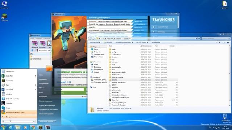The width and height of the screenshot is (232, 130).
Task: Expand the Excel 2016 jump list arrow
Action: coord(36,76)
